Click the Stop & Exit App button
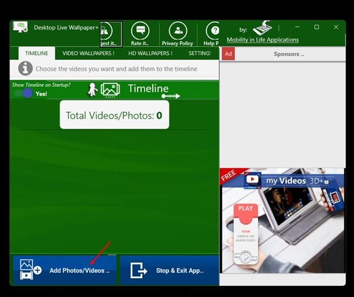354x297 pixels. tap(169, 270)
